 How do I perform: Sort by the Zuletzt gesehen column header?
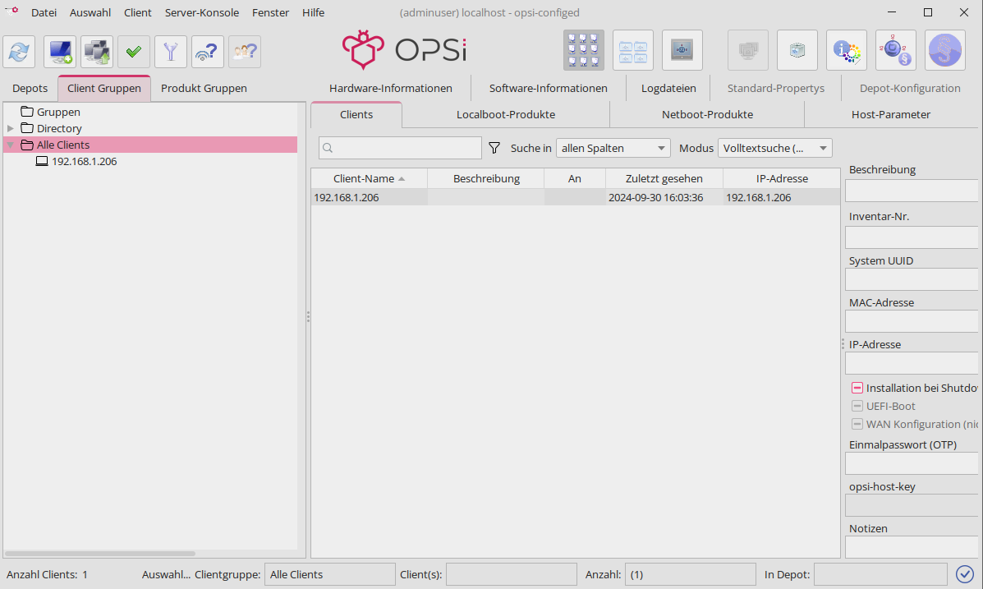pyautogui.click(x=664, y=178)
